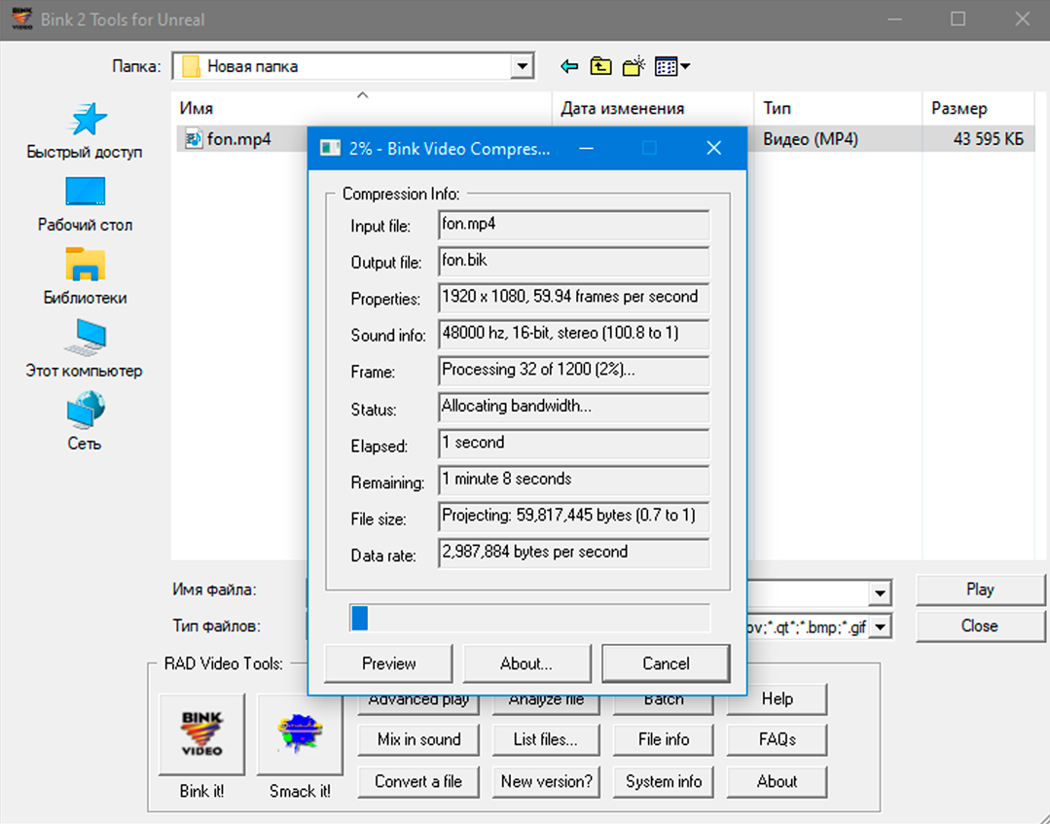Sort by Дата изменения column header

[653, 108]
